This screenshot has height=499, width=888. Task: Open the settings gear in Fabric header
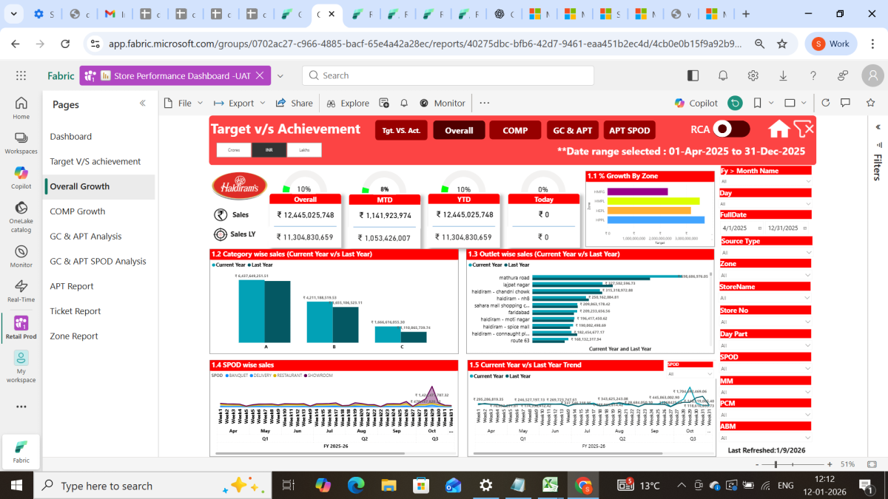[753, 75]
